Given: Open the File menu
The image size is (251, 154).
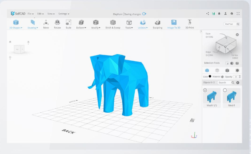Looking at the screenshot, I should coord(30,14).
